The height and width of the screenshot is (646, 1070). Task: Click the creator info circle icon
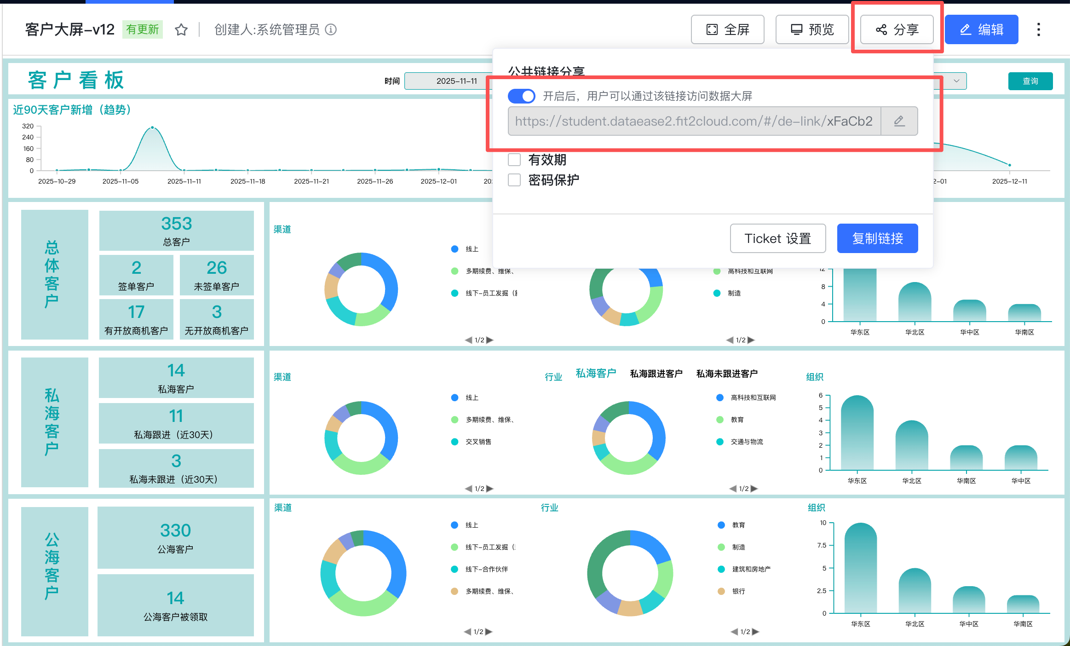[x=331, y=30]
